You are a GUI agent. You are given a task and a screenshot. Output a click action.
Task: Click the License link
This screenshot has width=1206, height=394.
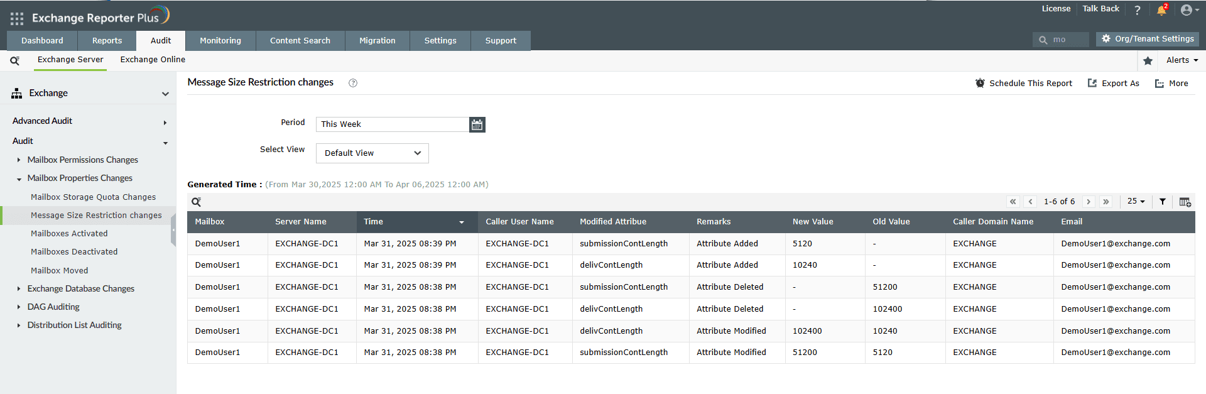pos(1056,9)
